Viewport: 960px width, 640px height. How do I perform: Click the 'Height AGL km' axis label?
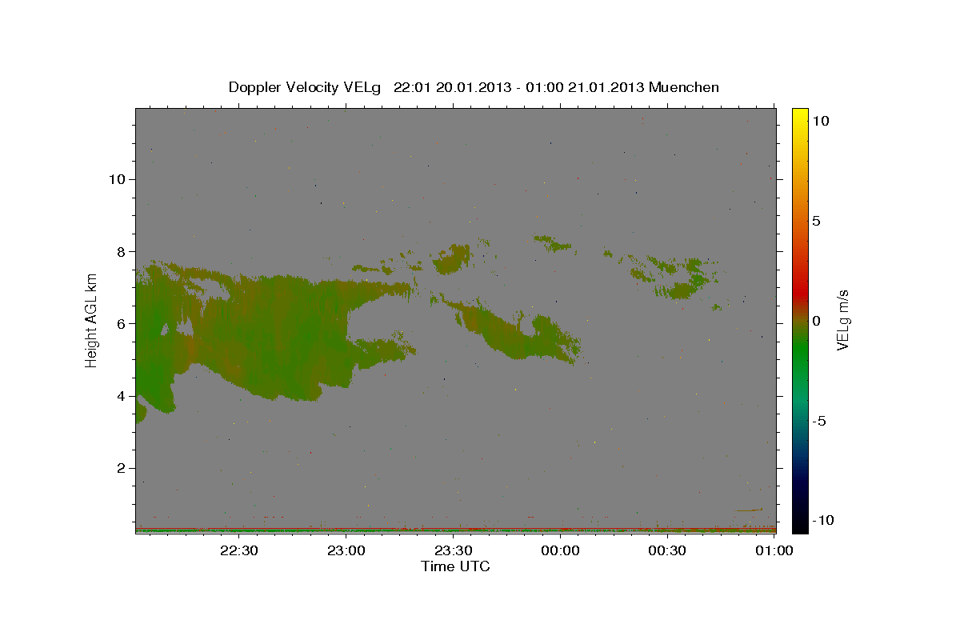pos(91,320)
